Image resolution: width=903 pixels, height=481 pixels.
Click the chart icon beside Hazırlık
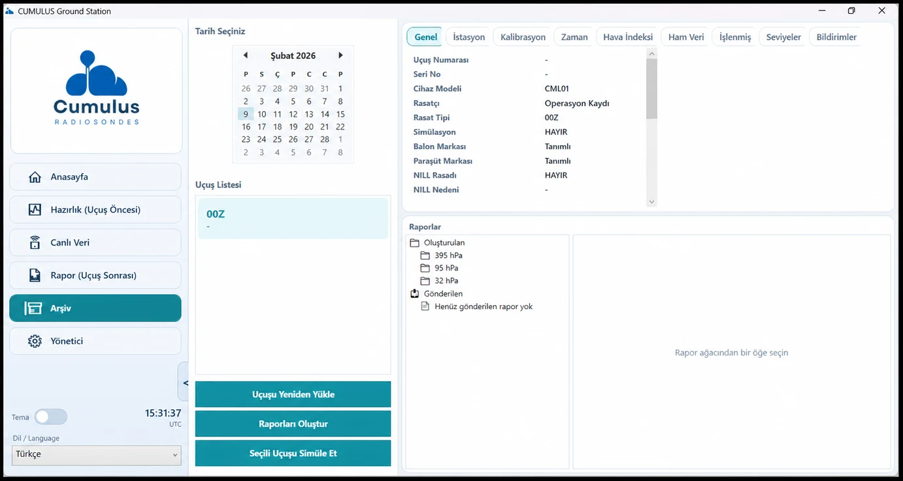pyautogui.click(x=35, y=210)
